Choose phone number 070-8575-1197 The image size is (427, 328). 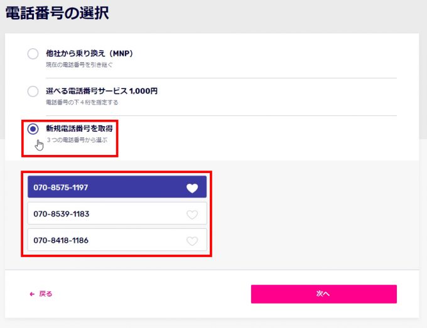(x=117, y=187)
